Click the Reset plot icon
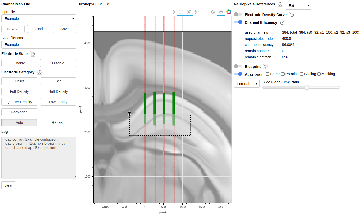This screenshot has height=215, width=360. click(213, 12)
